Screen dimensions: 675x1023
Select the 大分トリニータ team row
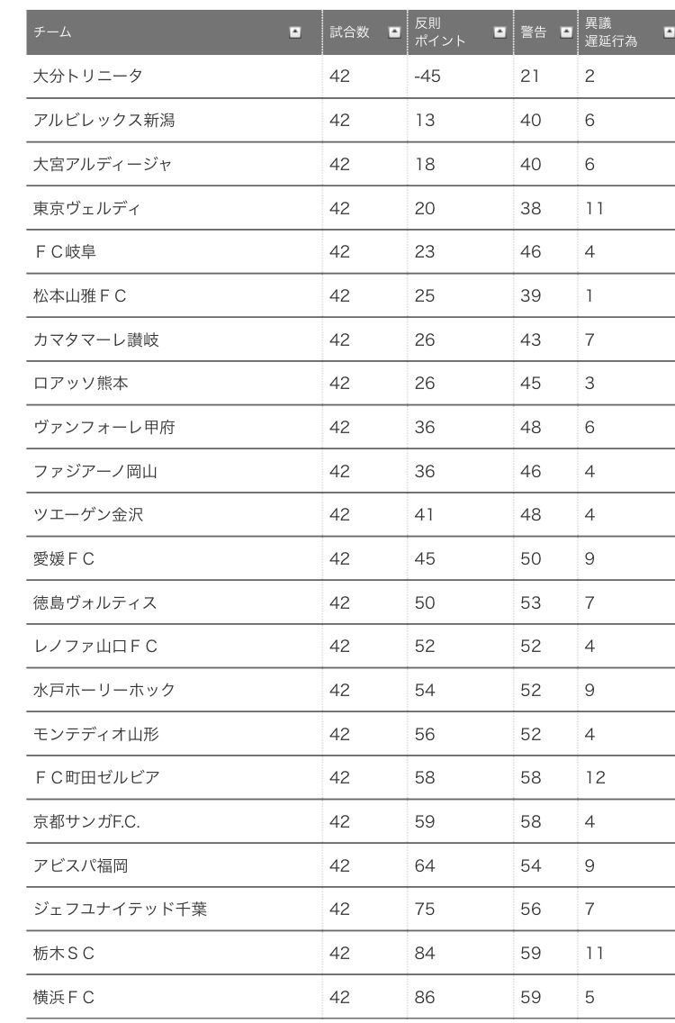[x=351, y=77]
